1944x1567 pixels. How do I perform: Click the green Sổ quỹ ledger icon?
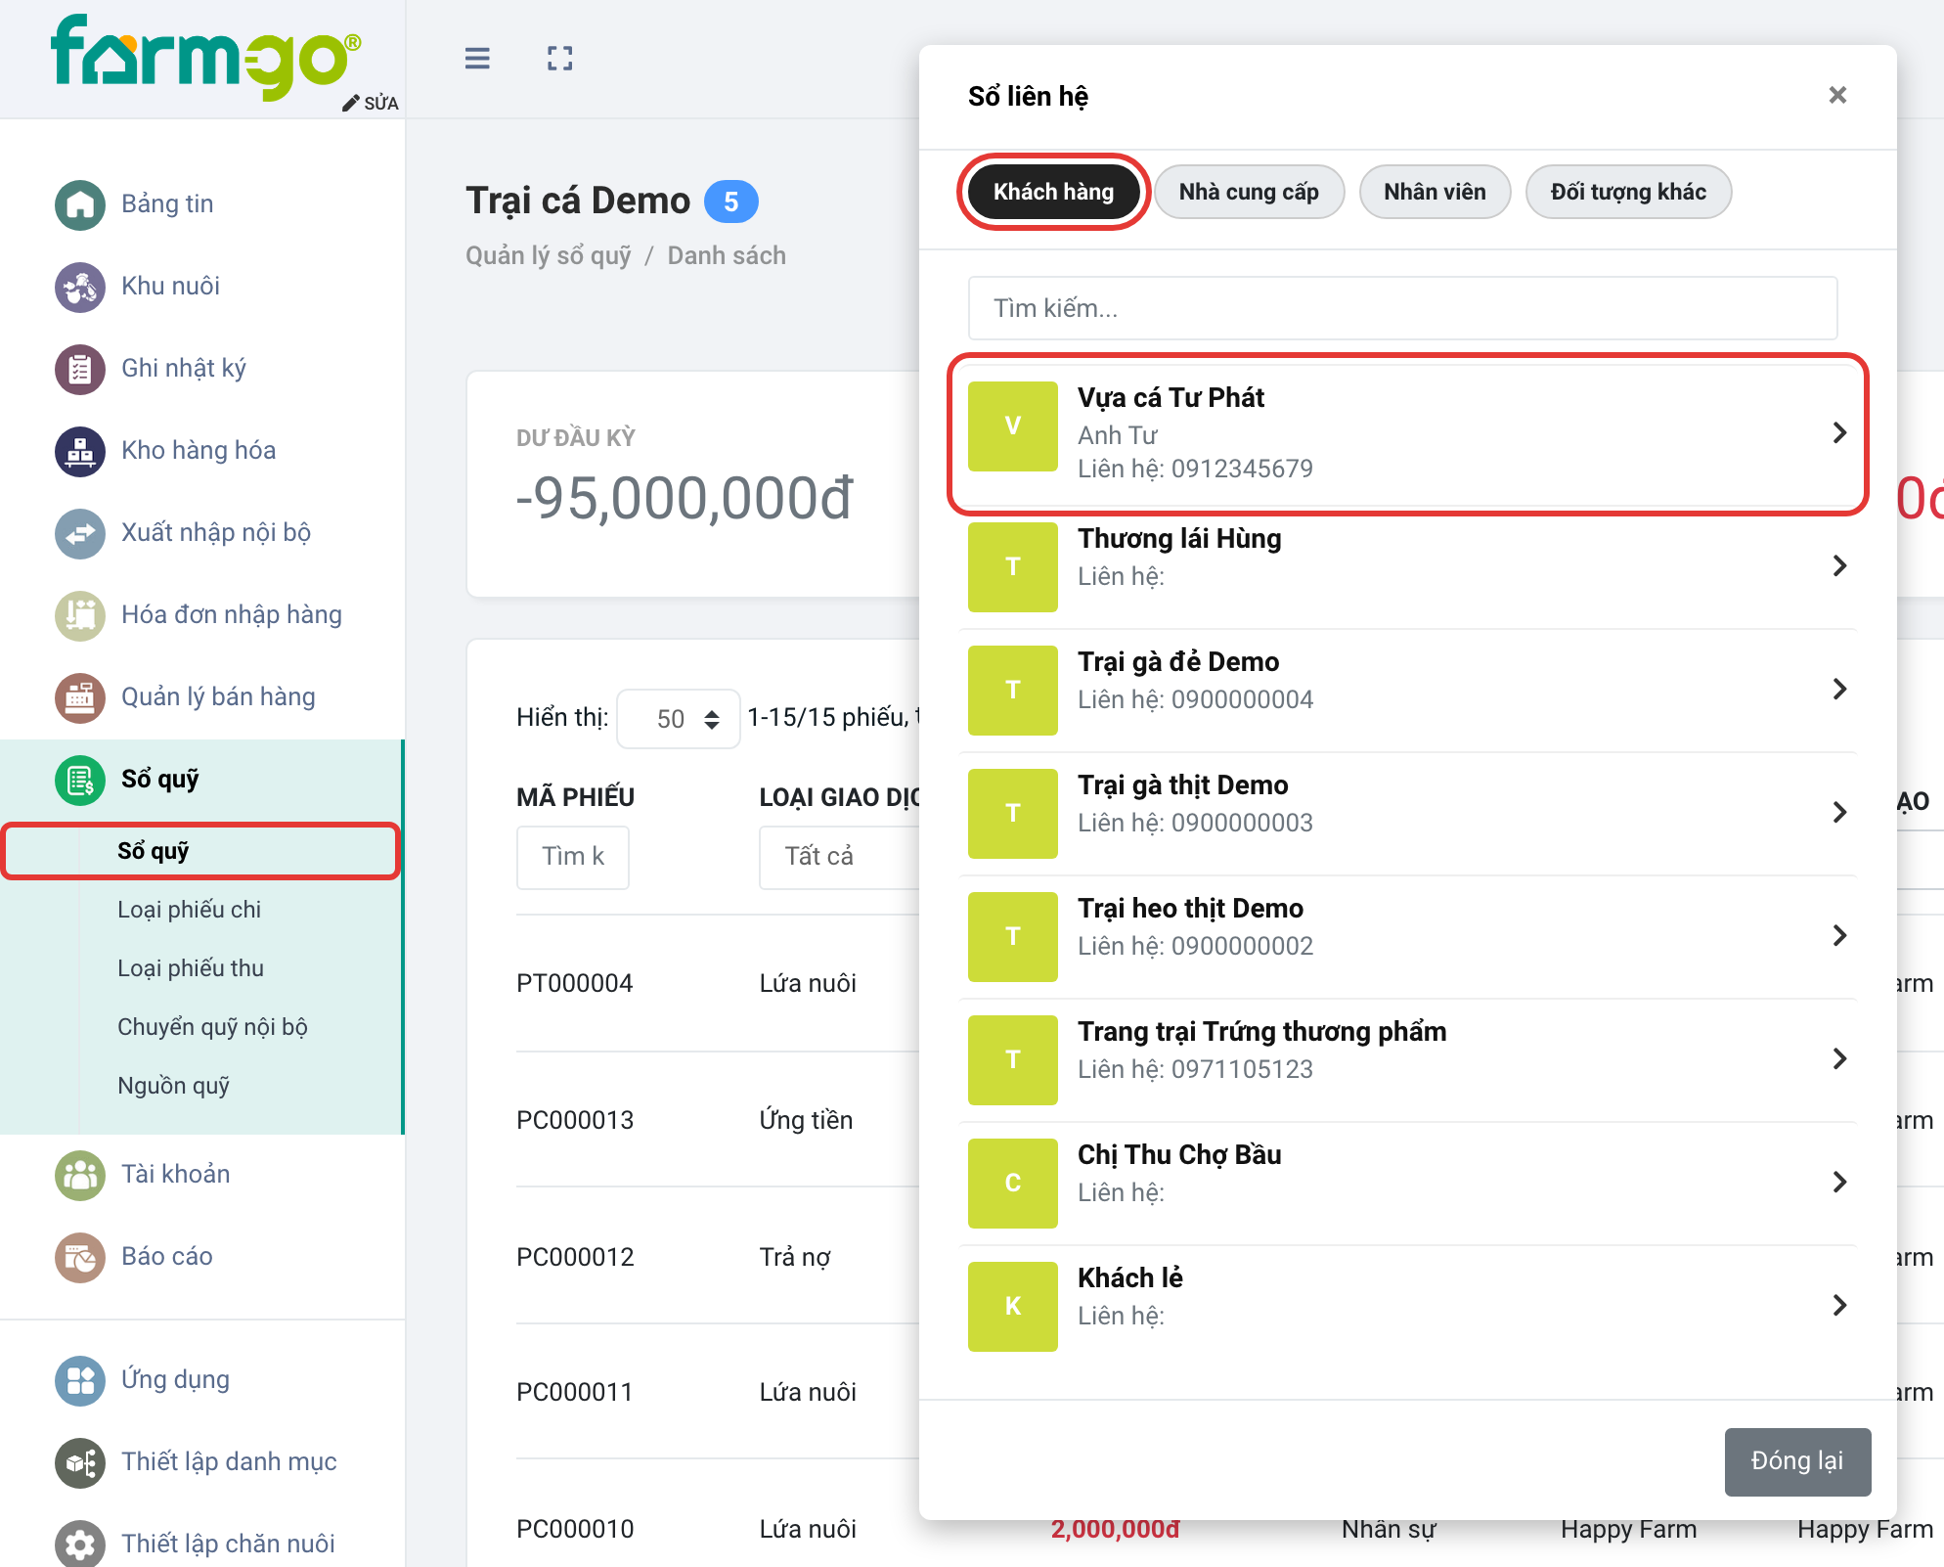tap(80, 780)
